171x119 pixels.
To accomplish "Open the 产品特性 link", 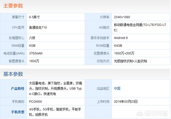I will point(18,88).
